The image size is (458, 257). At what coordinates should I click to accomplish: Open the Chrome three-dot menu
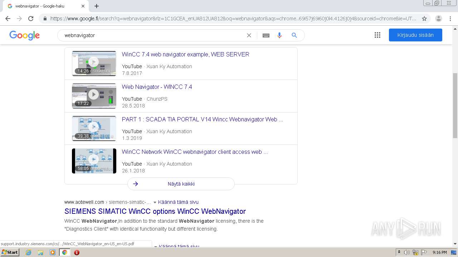point(450,19)
